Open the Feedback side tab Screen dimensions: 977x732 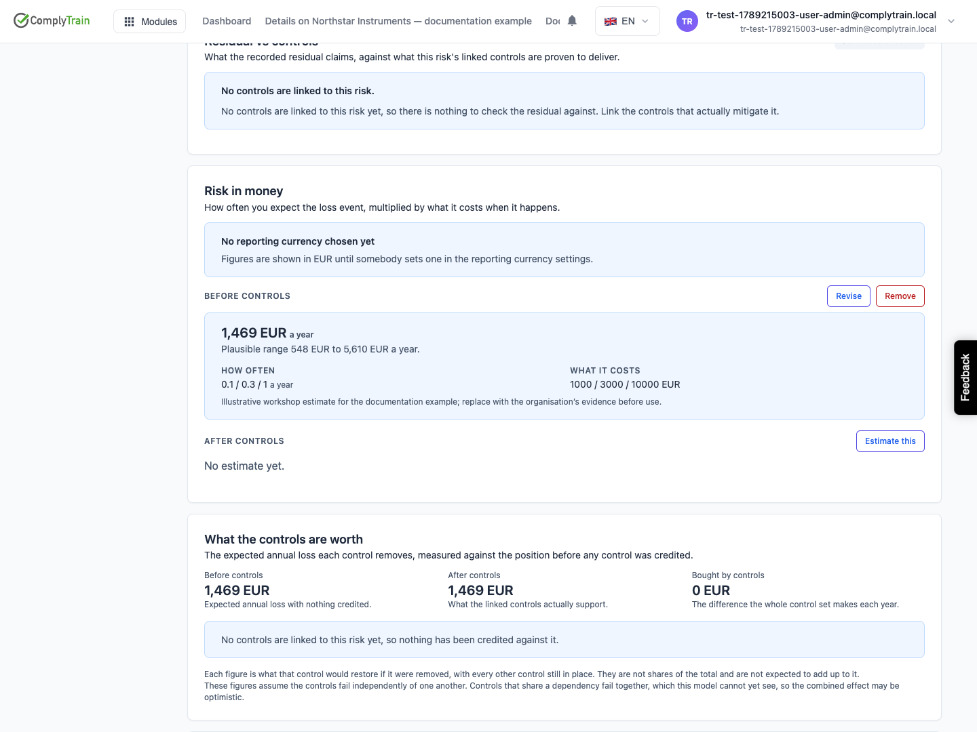(965, 378)
